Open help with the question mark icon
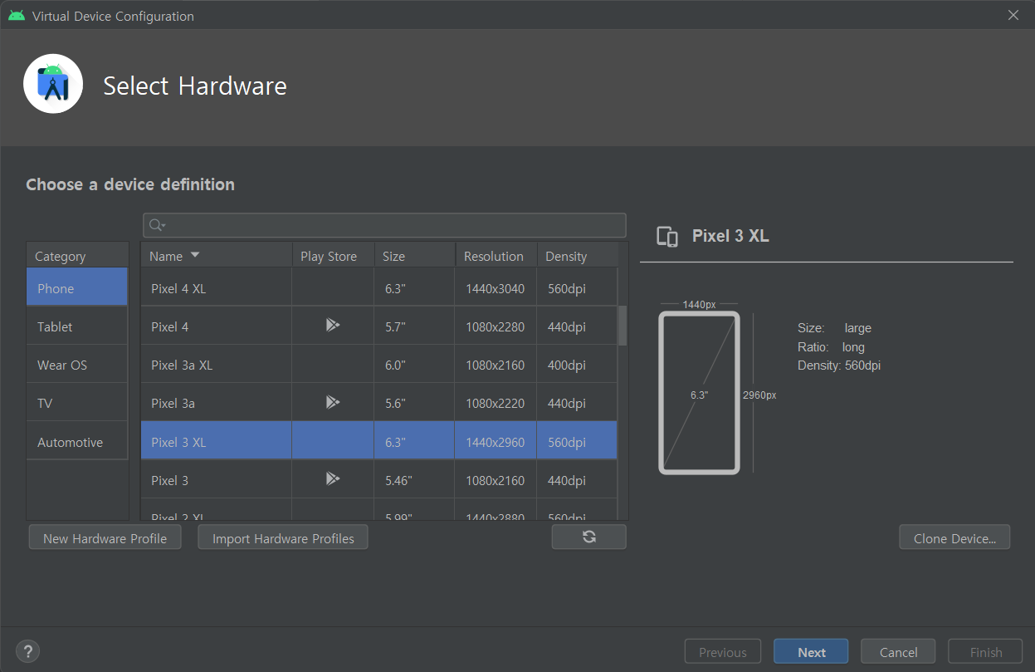Viewport: 1035px width, 672px height. click(27, 651)
